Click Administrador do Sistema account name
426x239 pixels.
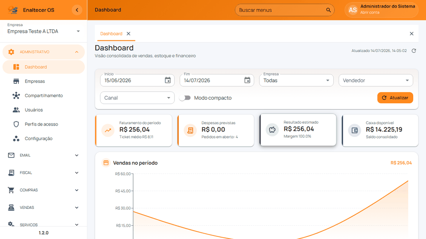tap(388, 6)
